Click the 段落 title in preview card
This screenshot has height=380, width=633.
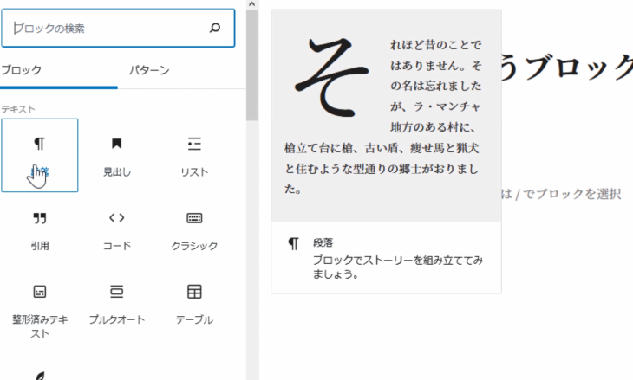[323, 242]
